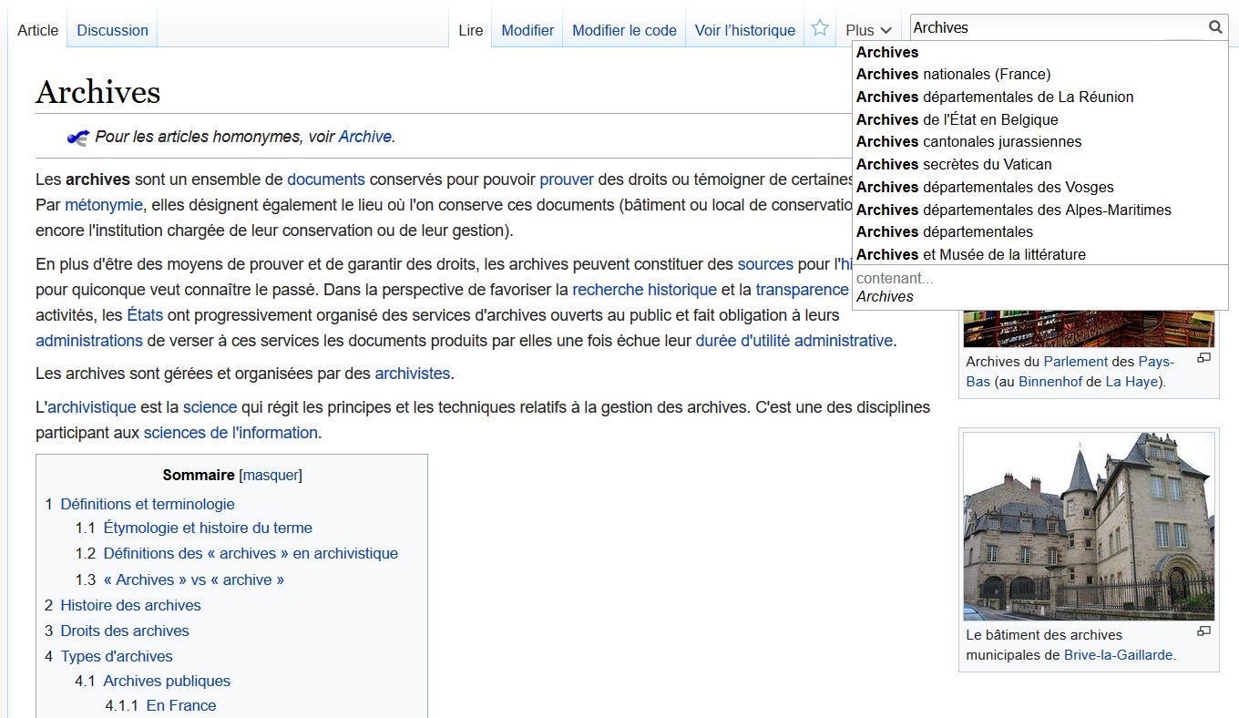Jump to Archives publiques subsection
The image size is (1239, 718).
167,681
